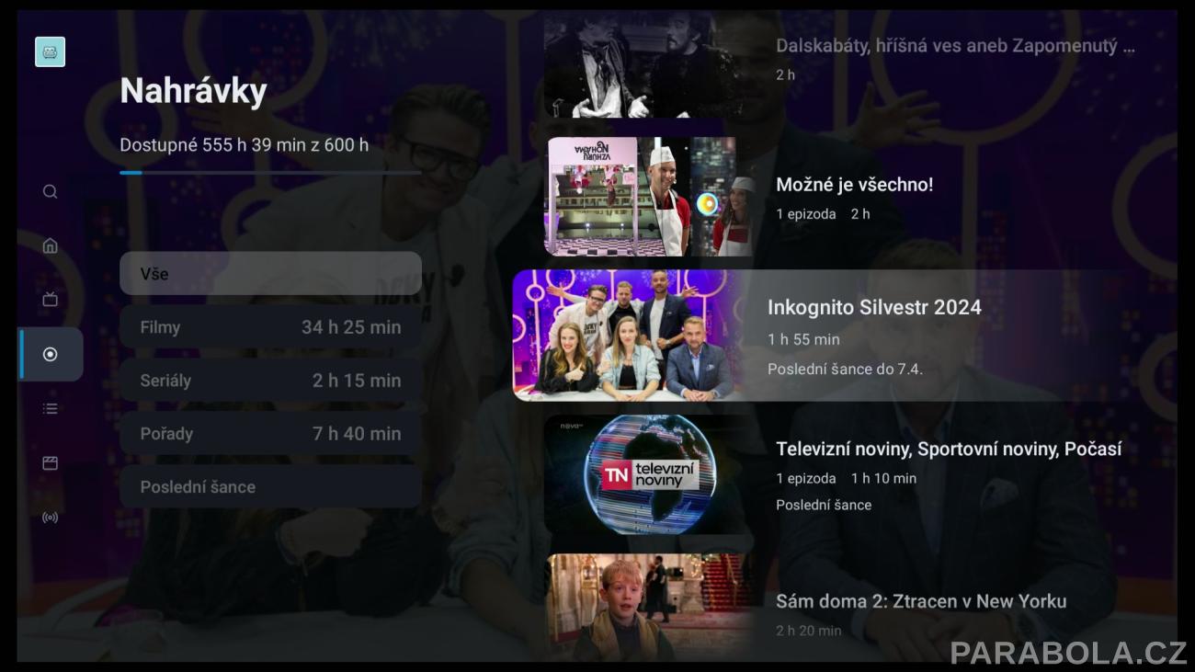The image size is (1195, 672).
Task: Select the Vše filter
Action: tap(270, 273)
